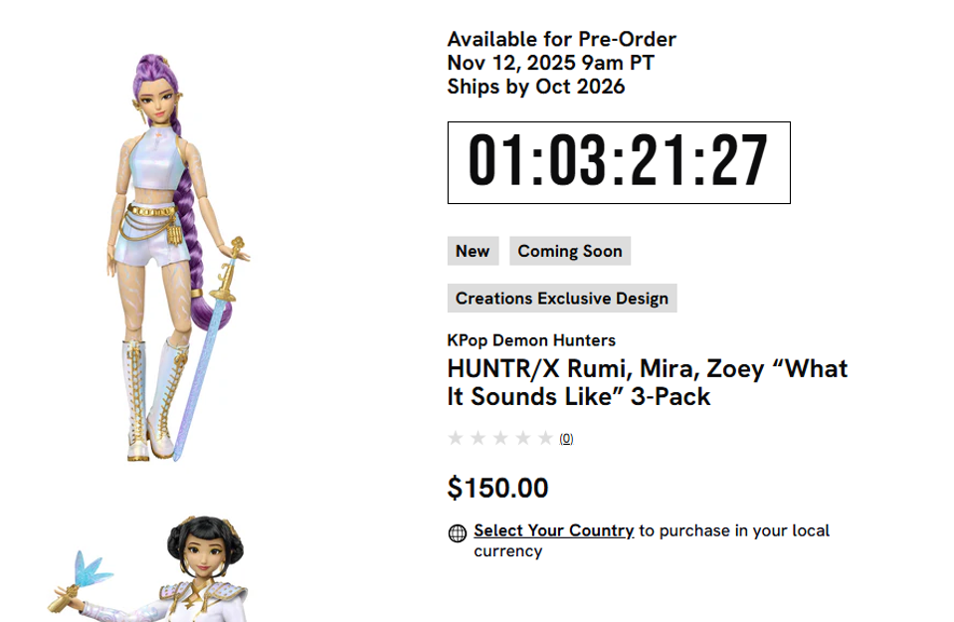The height and width of the screenshot is (622, 954).
Task: Click the Ships by Oct 2026 text
Action: tap(536, 87)
